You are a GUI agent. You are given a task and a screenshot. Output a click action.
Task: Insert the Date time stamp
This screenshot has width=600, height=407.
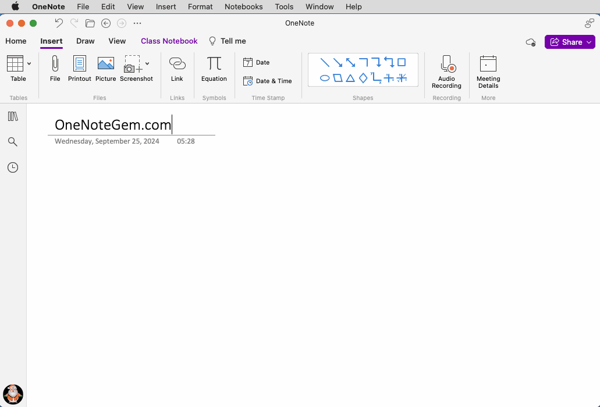tap(257, 62)
